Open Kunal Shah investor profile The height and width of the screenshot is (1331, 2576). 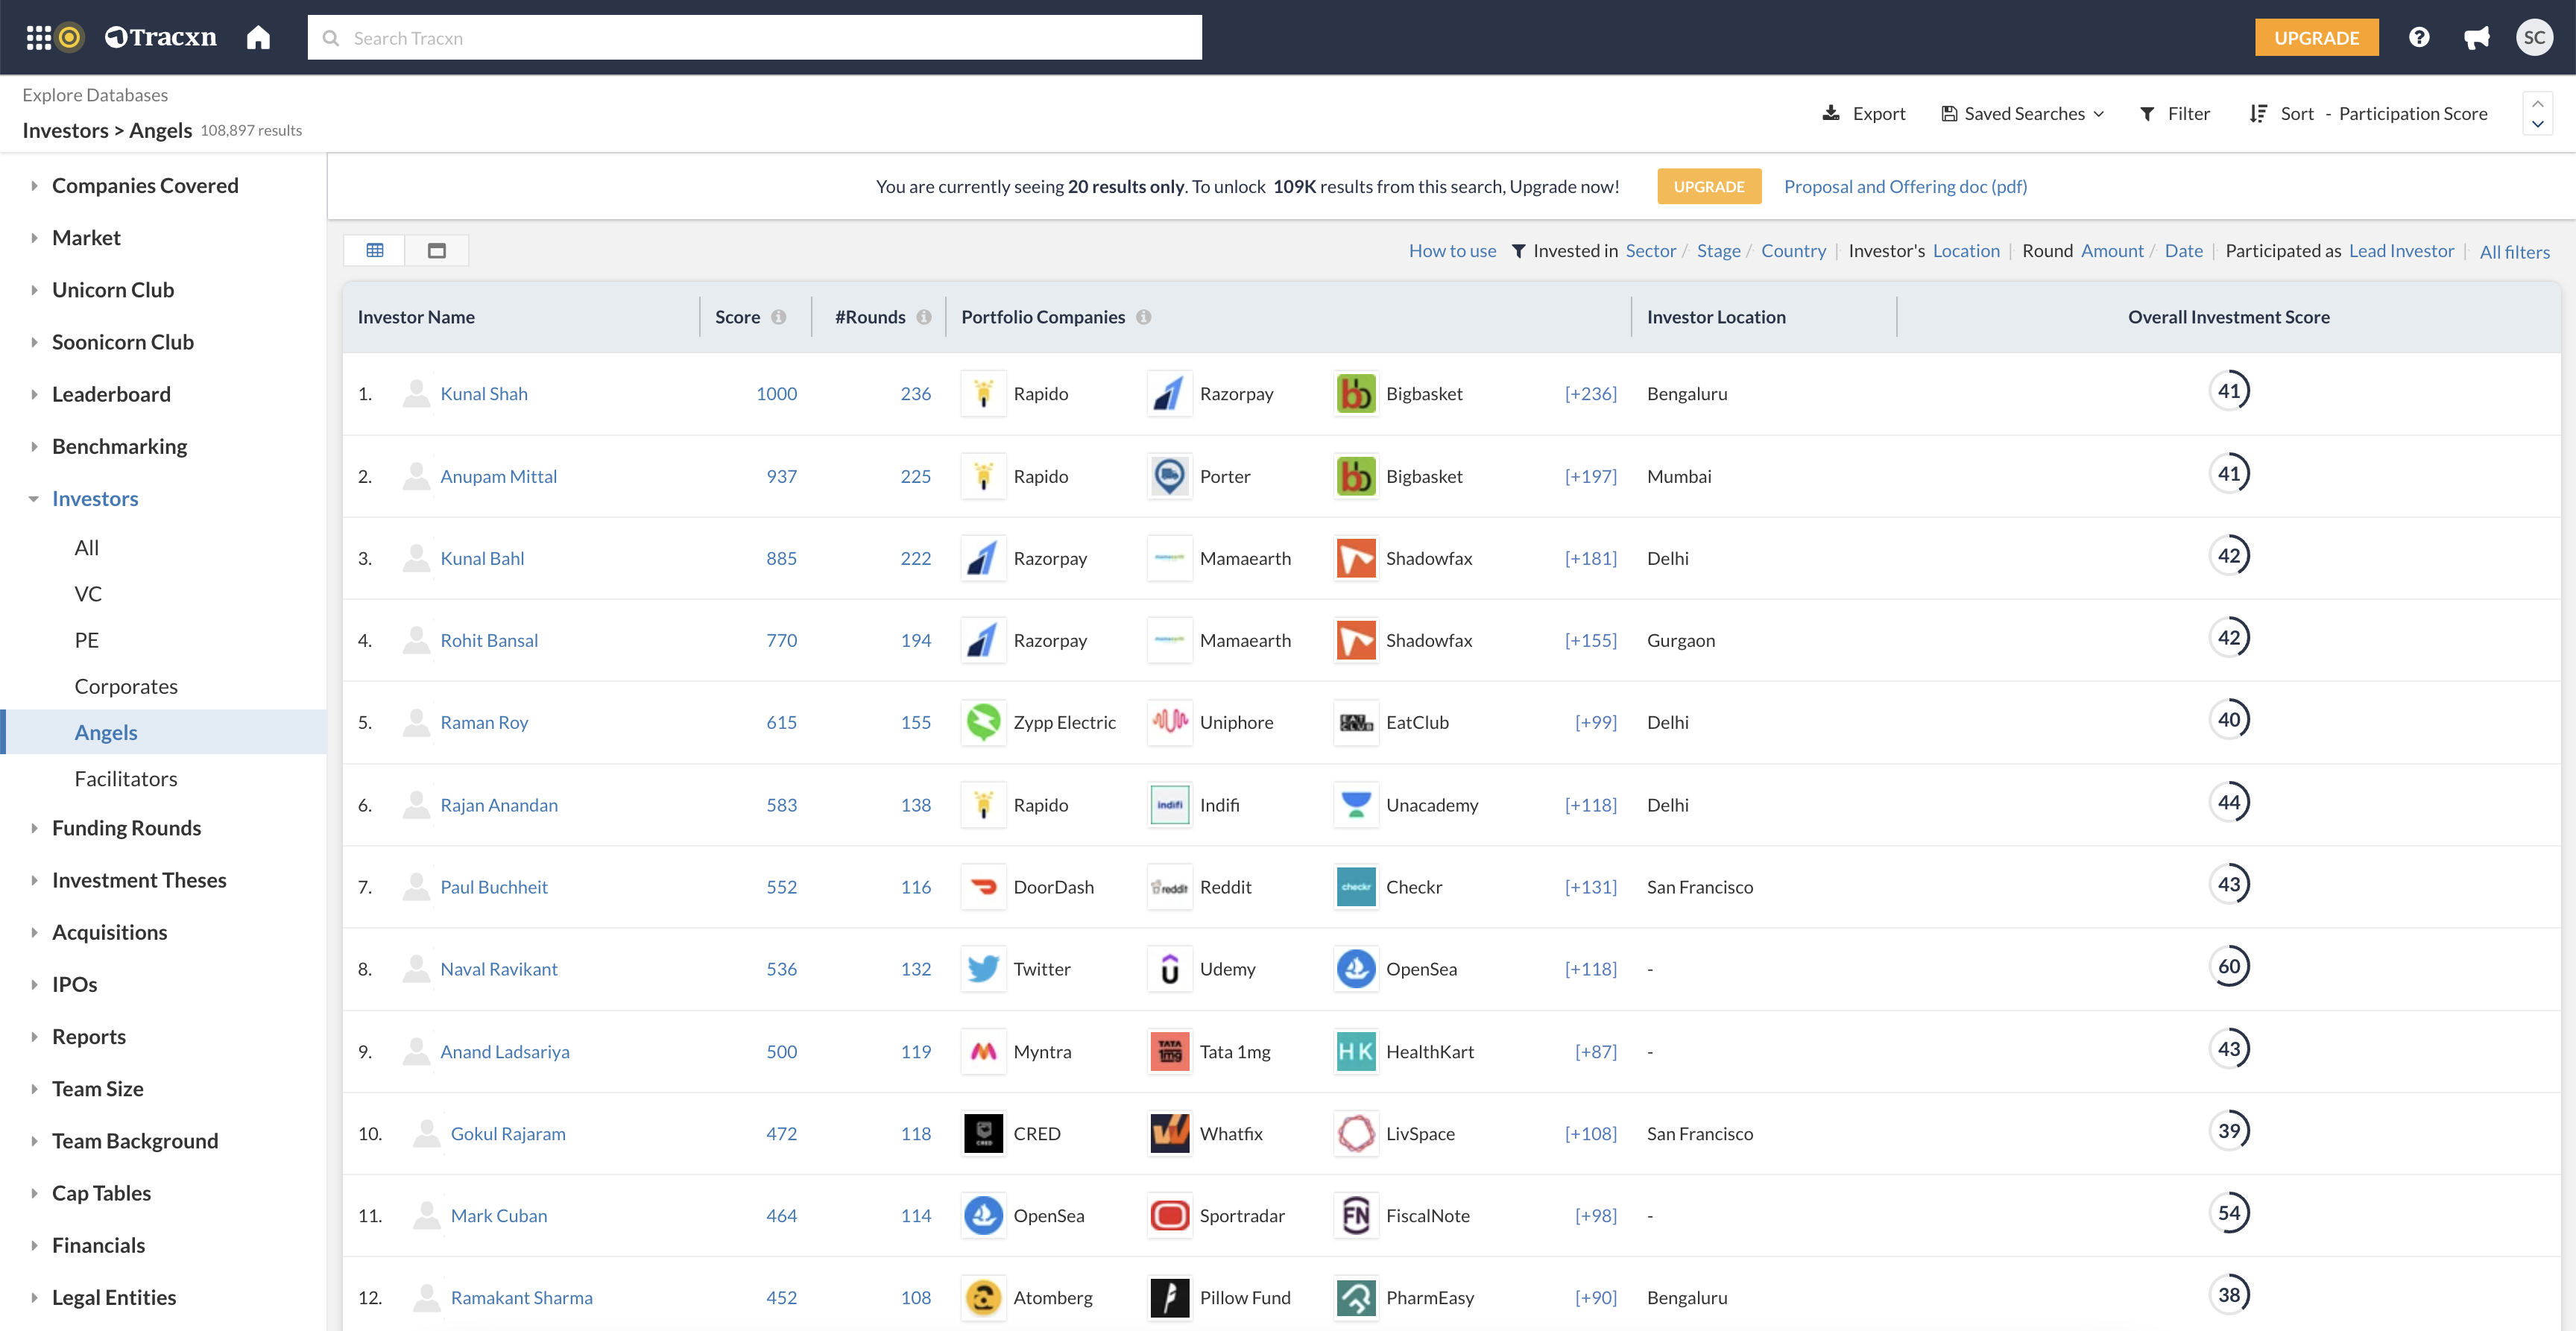484,394
